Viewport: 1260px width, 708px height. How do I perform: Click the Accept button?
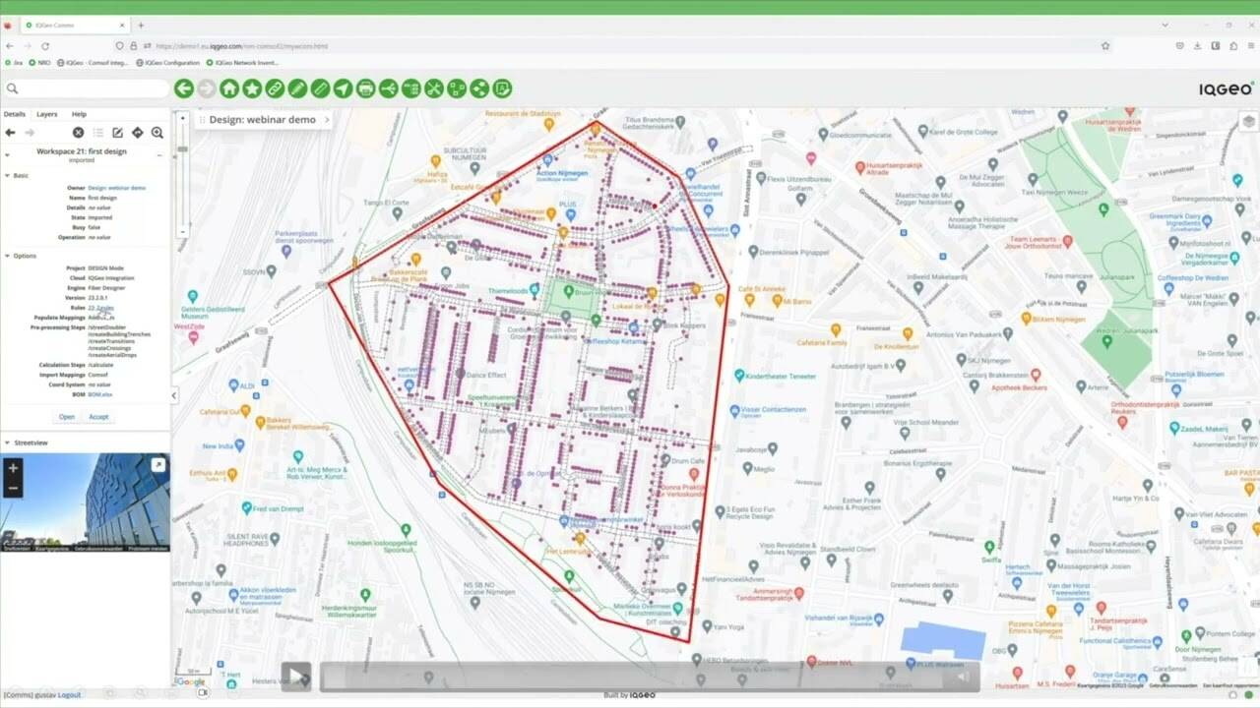[x=99, y=417]
